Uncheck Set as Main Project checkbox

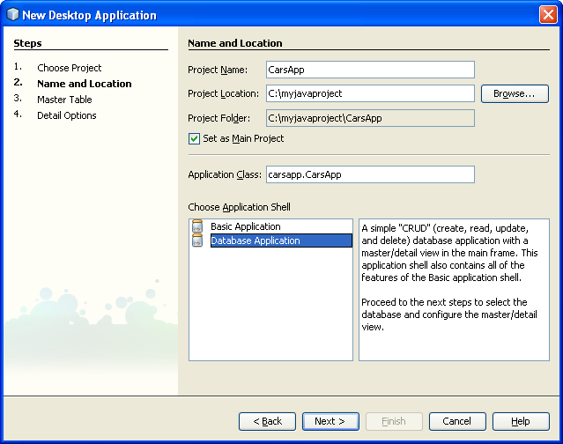(x=195, y=138)
